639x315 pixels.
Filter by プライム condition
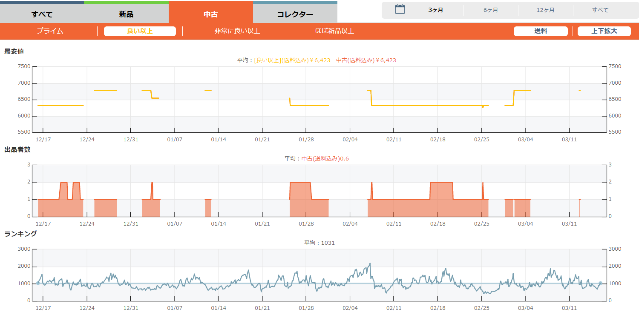click(x=50, y=31)
